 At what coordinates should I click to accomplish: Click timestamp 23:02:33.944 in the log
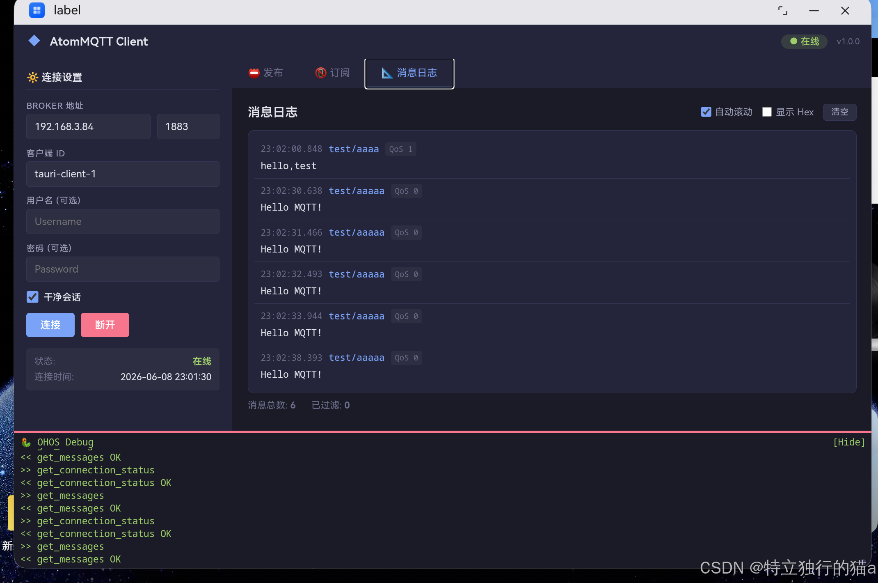pyautogui.click(x=291, y=316)
